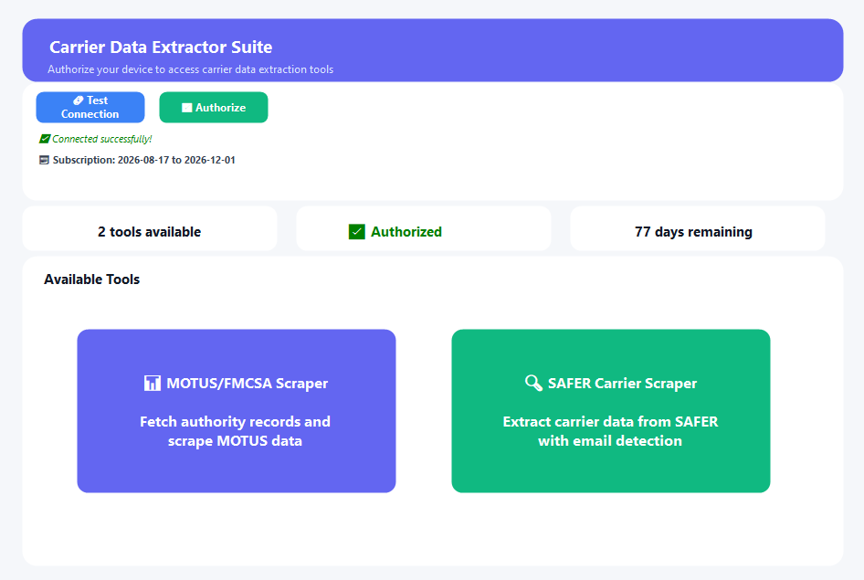The image size is (864, 580).
Task: Click the '77 days remaining' card
Action: [x=698, y=228]
